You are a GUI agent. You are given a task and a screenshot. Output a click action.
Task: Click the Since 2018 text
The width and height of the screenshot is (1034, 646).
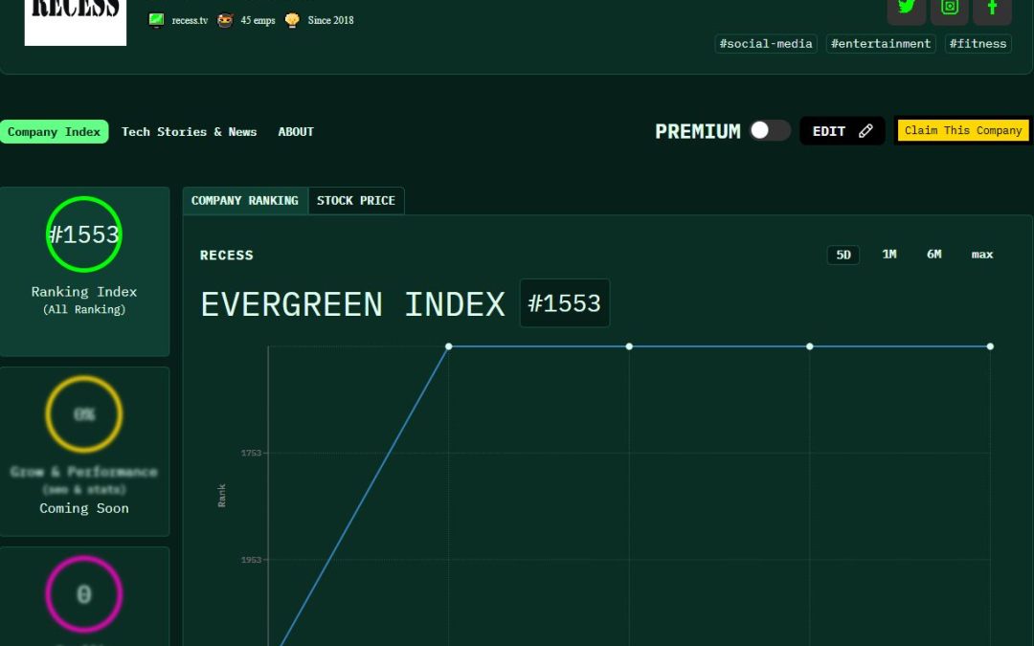point(330,20)
